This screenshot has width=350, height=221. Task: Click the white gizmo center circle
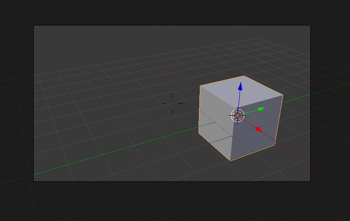(x=237, y=115)
